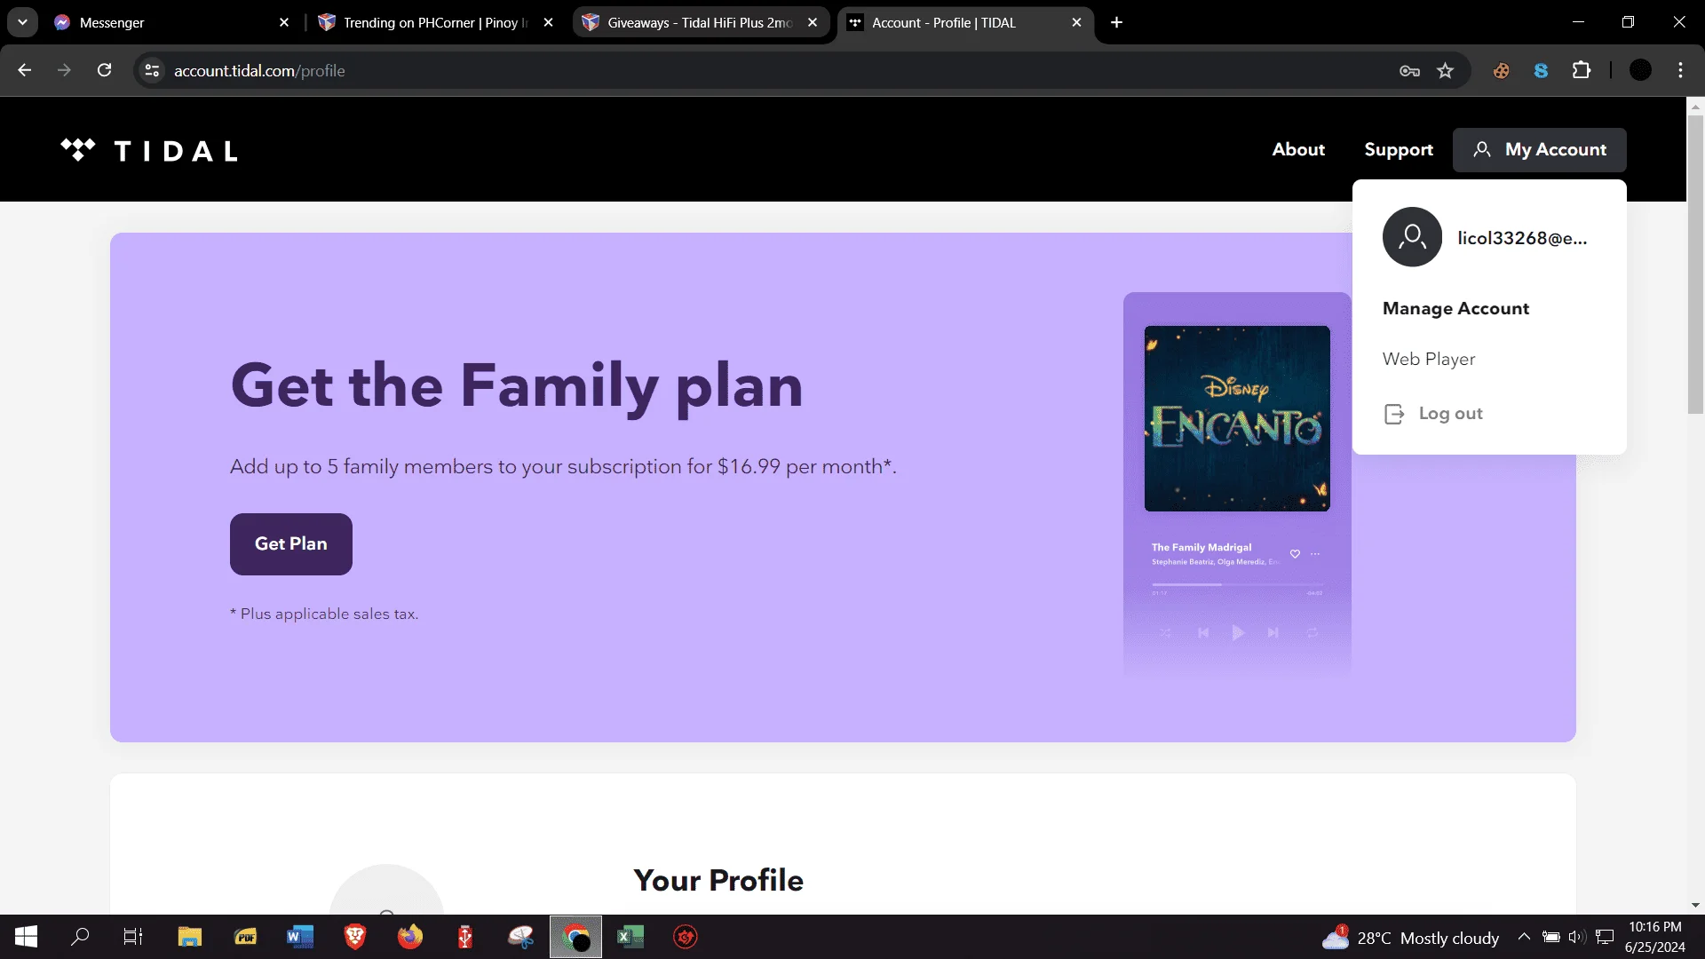Open Windows taskbar search

tap(80, 937)
